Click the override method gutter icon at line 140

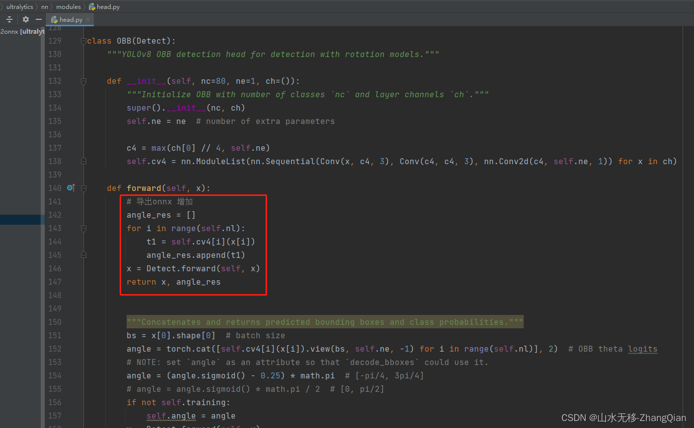(71, 188)
